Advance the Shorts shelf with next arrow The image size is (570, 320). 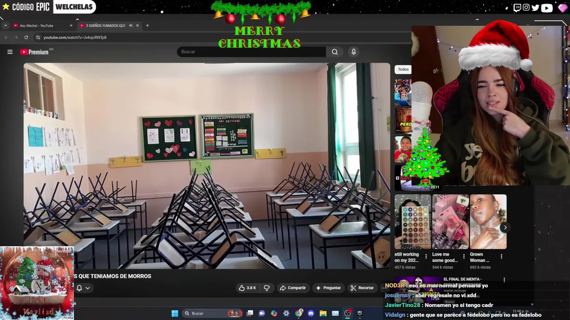505,228
